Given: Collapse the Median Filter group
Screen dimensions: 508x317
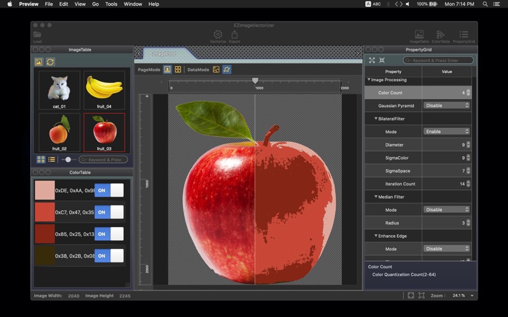Looking at the screenshot, I should [x=376, y=197].
